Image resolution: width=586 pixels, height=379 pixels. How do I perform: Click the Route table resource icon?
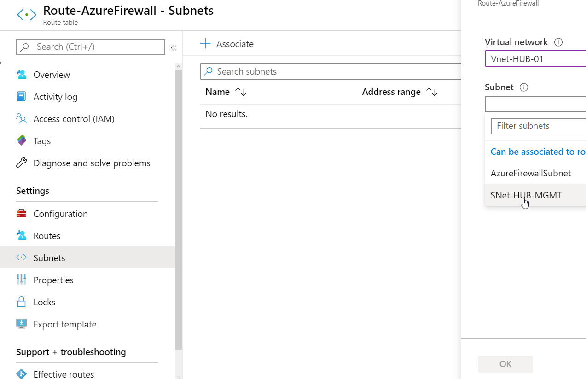[x=26, y=15]
